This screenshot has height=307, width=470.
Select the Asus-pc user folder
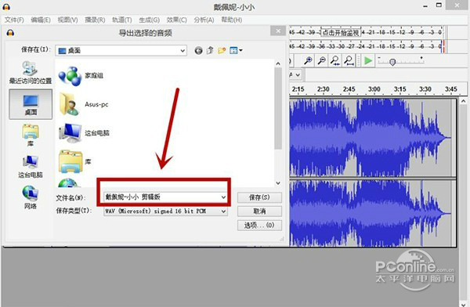point(83,104)
